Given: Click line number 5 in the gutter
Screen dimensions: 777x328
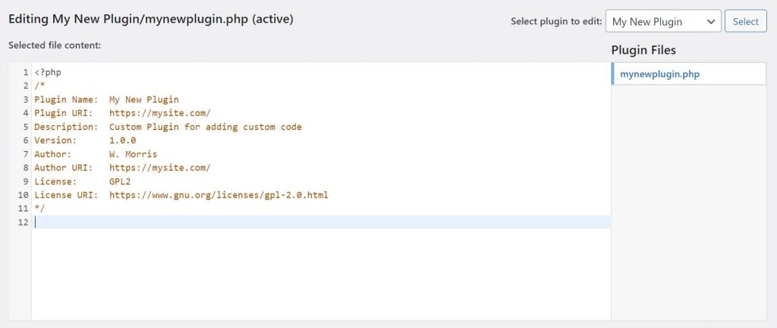Looking at the screenshot, I should click(x=25, y=127).
